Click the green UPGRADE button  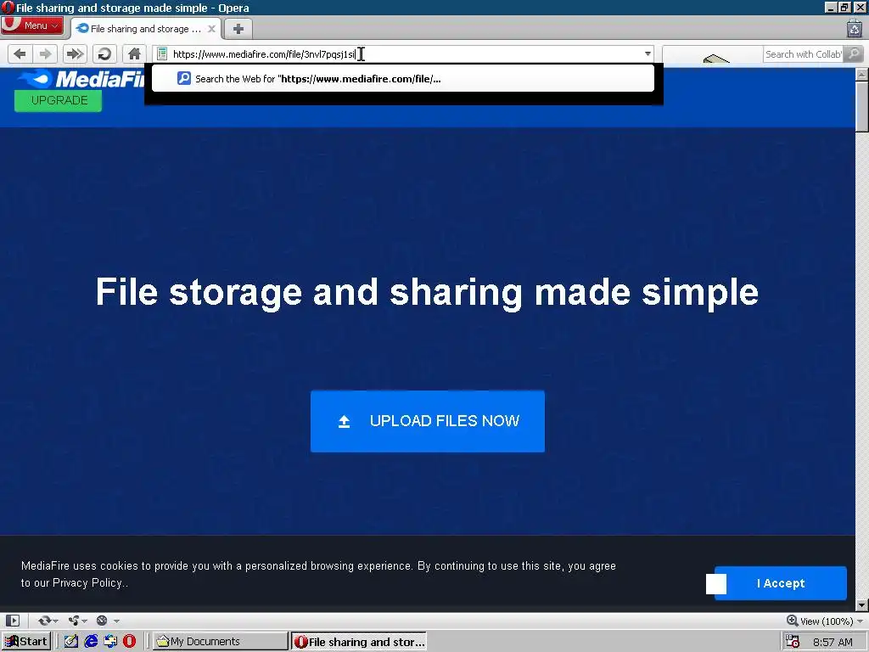59,100
